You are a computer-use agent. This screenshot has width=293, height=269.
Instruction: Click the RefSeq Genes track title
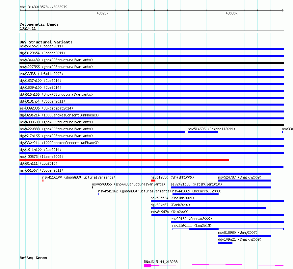(x=33, y=258)
